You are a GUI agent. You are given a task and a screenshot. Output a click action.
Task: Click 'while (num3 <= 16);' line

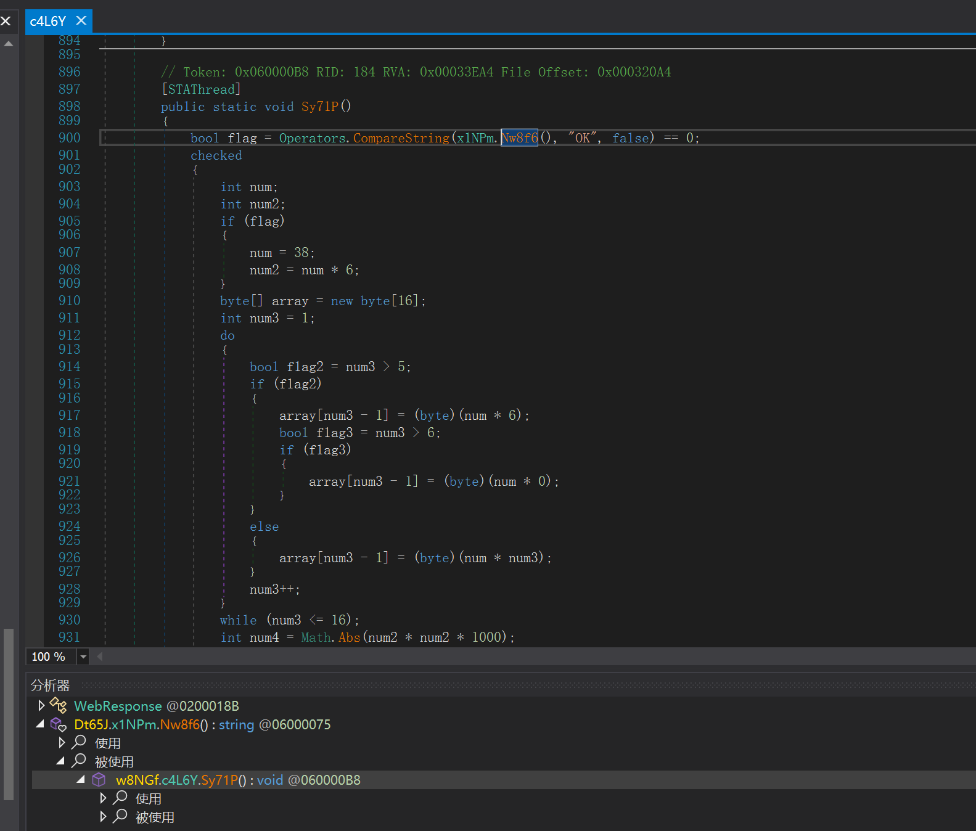[290, 620]
